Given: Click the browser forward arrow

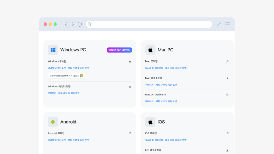Looking at the screenshot, I should (73, 24).
